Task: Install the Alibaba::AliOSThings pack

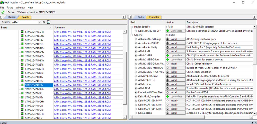Action: pyautogui.click(x=175, y=39)
